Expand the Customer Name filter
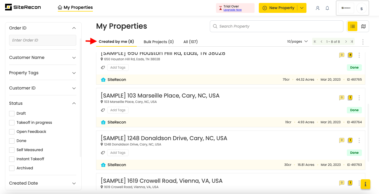 (74, 58)
